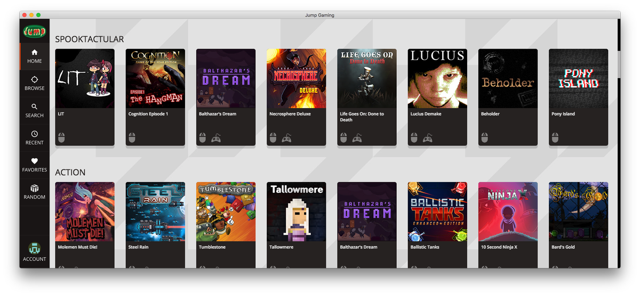This screenshot has height=296, width=640.
Task: Open Balthazar's Dream cover in the Spooktactular row
Action: click(x=226, y=78)
